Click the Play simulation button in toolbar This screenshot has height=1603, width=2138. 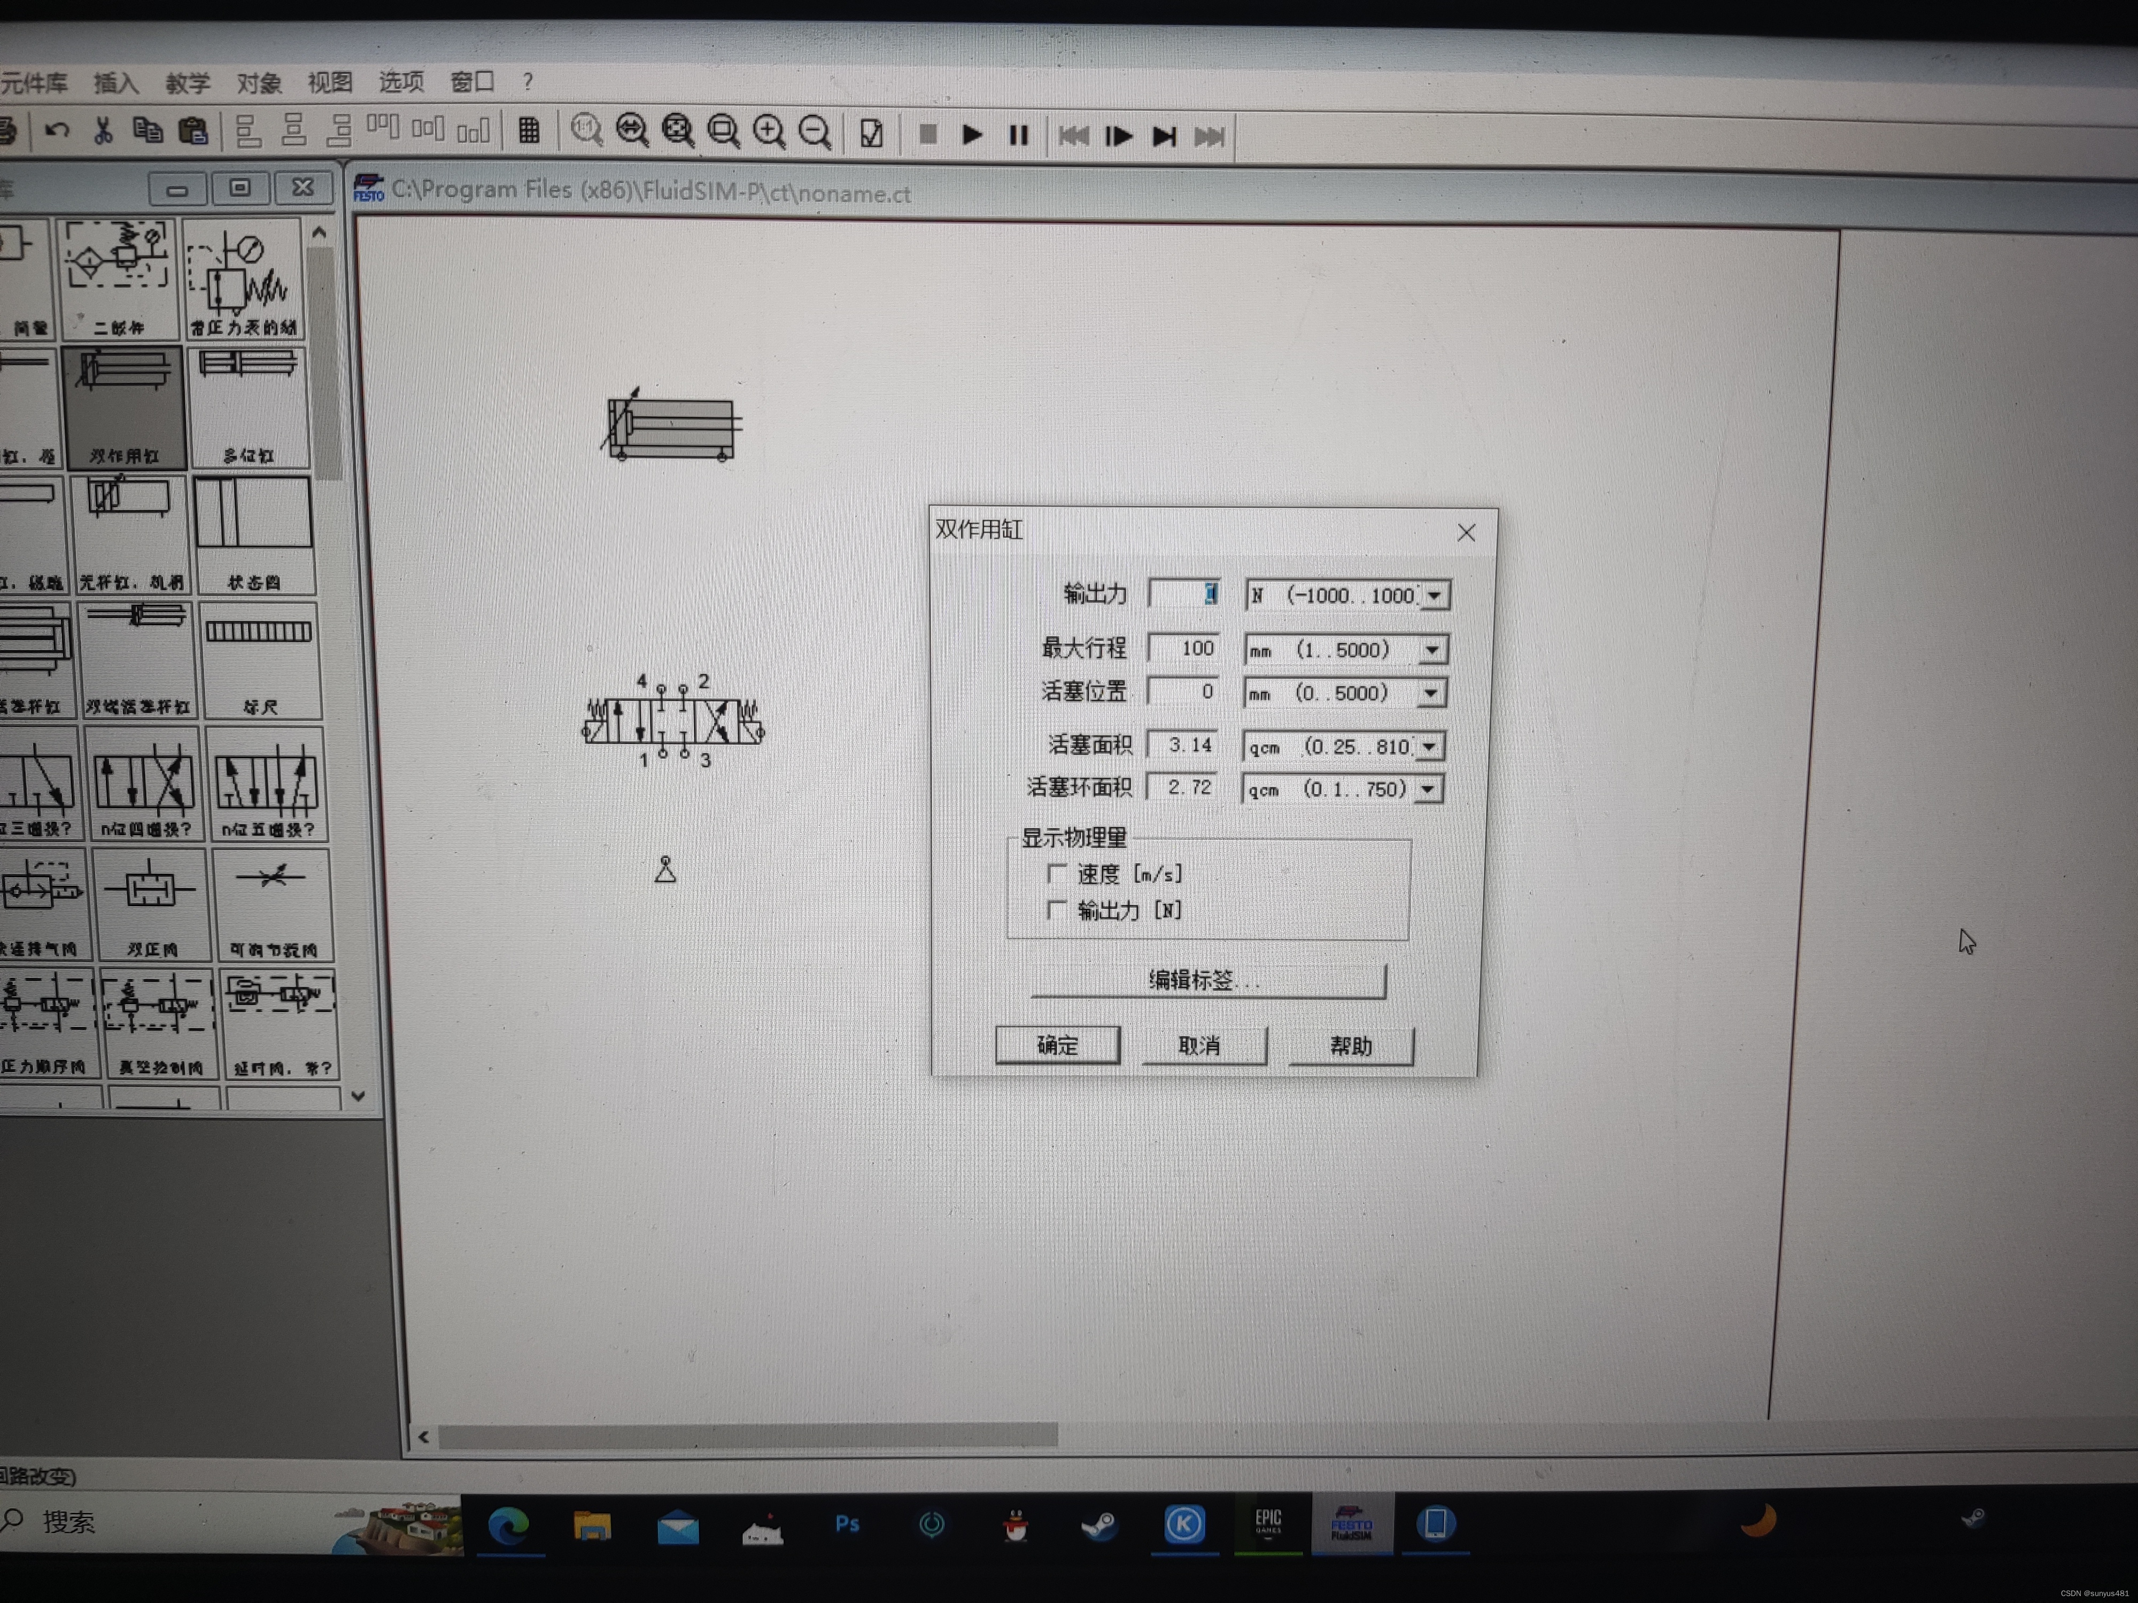pos(972,134)
